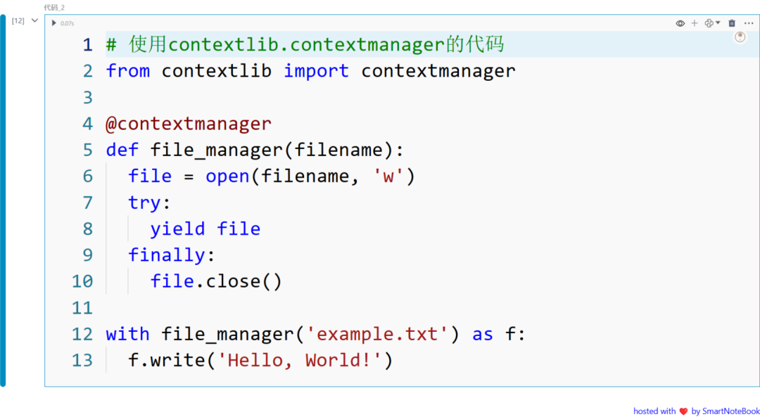Open the cell's more options ellipsis
The image size is (760, 417).
point(748,23)
